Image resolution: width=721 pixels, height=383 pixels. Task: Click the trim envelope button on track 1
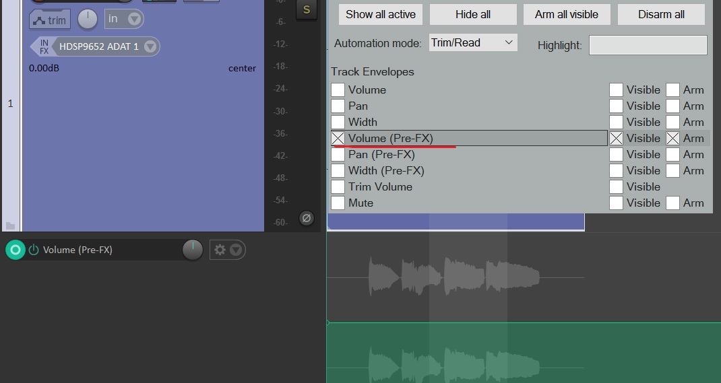(50, 20)
